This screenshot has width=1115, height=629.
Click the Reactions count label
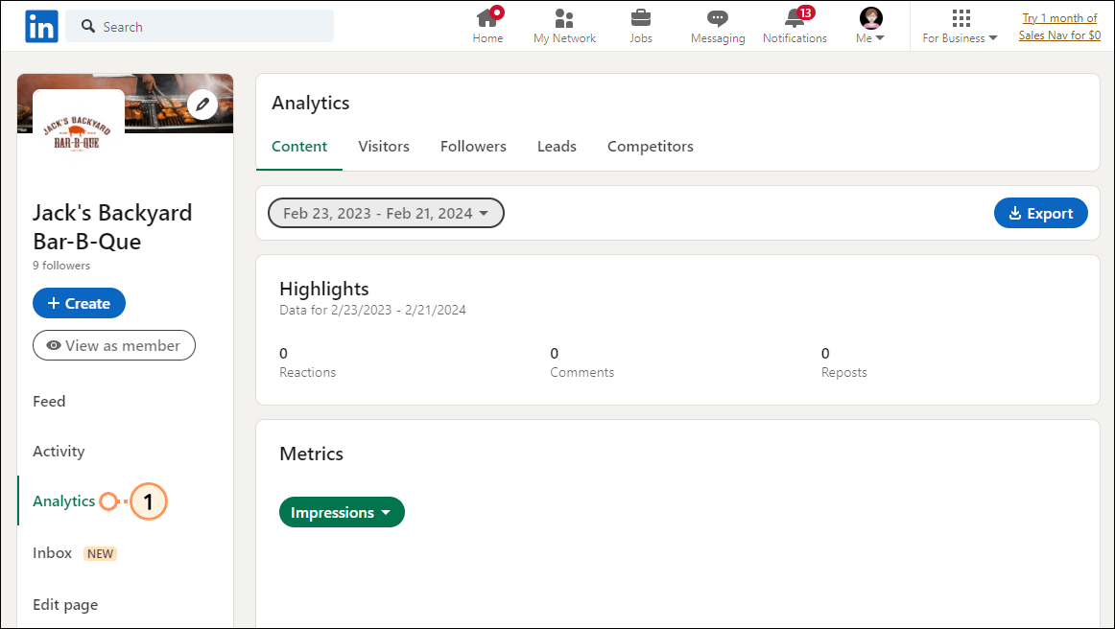pyautogui.click(x=308, y=372)
